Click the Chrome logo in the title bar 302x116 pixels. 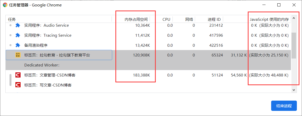click(5, 5)
